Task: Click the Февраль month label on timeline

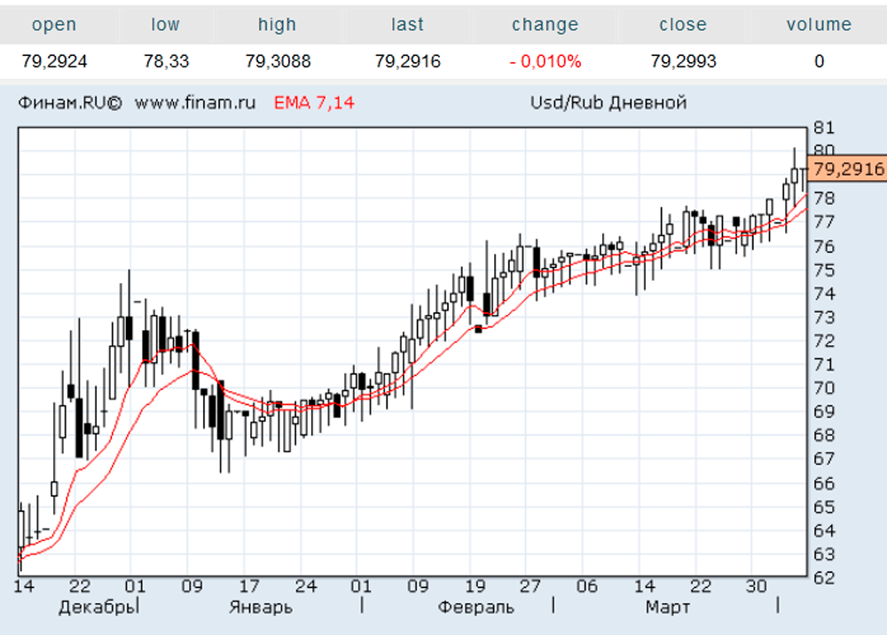Action: 475,608
